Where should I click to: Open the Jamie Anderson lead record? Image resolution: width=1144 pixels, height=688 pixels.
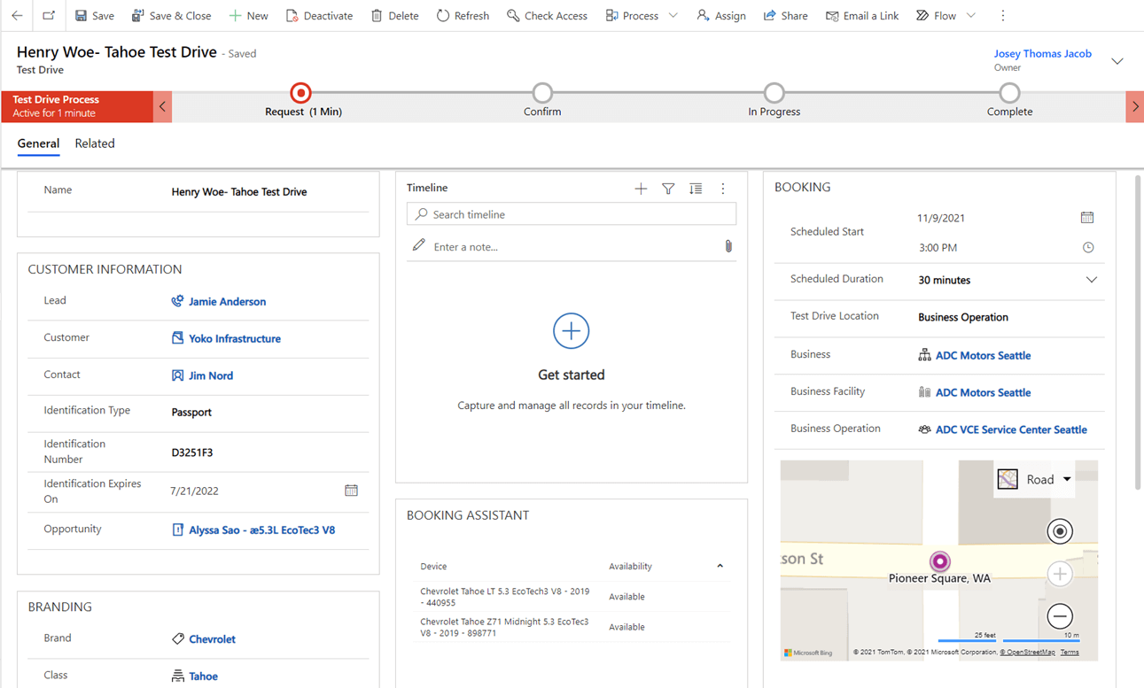227,301
